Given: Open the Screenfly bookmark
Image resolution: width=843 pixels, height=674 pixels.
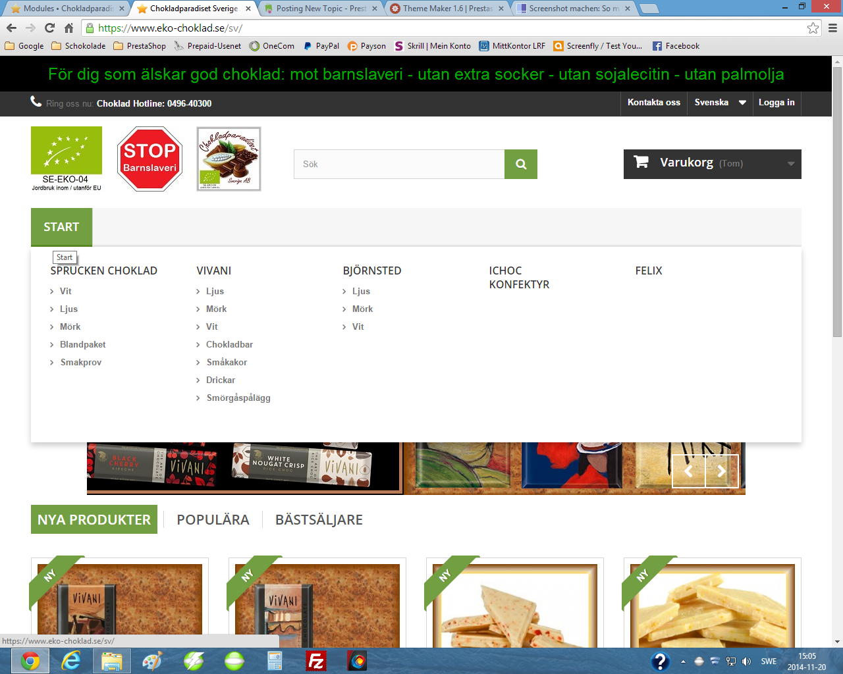Looking at the screenshot, I should coord(598,46).
